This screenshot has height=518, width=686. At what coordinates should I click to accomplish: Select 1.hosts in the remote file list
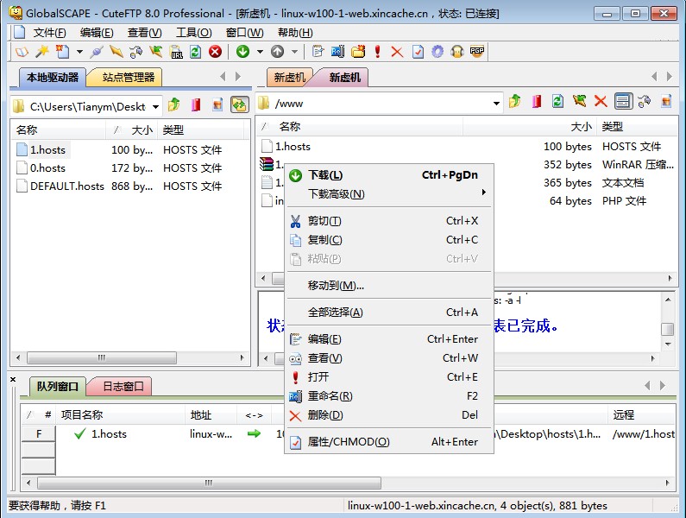pyautogui.click(x=293, y=147)
